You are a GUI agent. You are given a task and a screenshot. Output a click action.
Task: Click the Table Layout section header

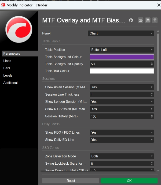51,41
